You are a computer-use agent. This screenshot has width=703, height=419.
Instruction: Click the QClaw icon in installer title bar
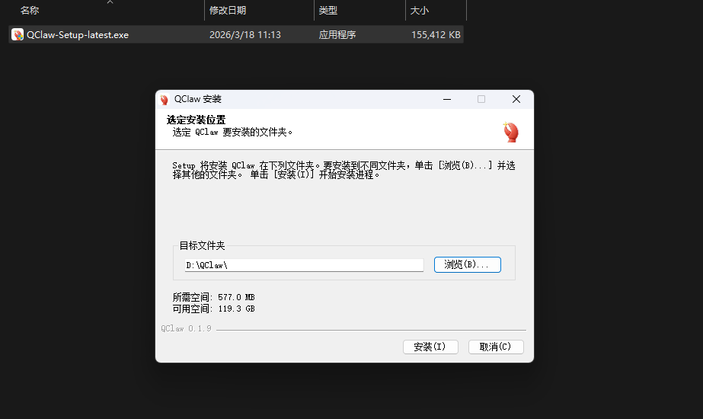(x=165, y=99)
